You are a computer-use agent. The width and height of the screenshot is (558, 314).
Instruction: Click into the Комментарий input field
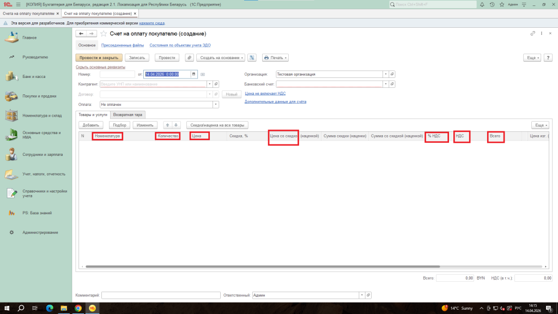[160, 295]
